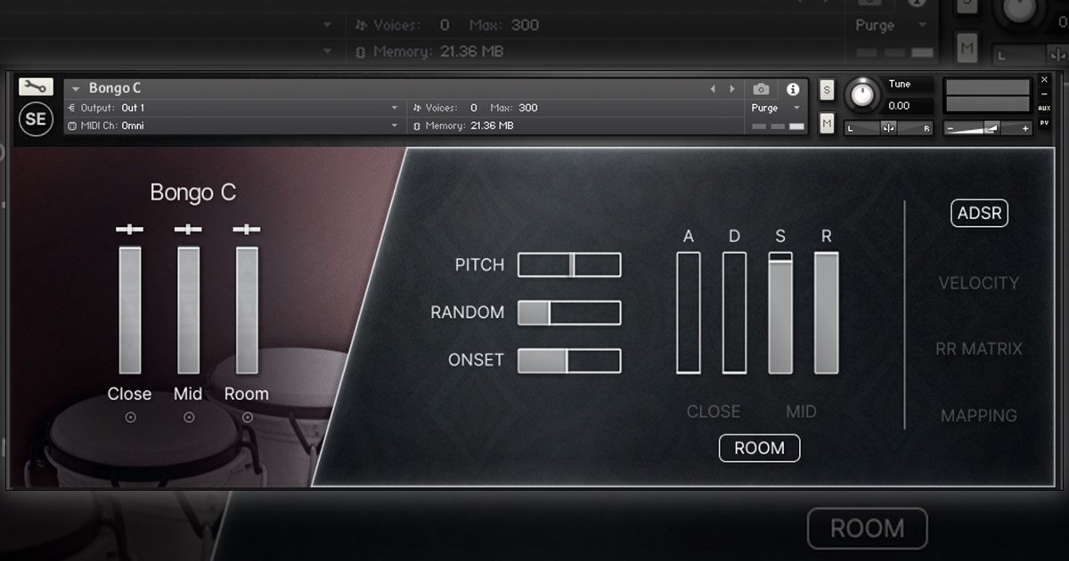Click the output level meter

987,96
